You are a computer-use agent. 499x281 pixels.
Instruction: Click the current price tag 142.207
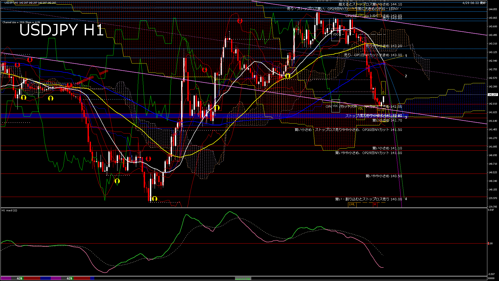(493, 95)
